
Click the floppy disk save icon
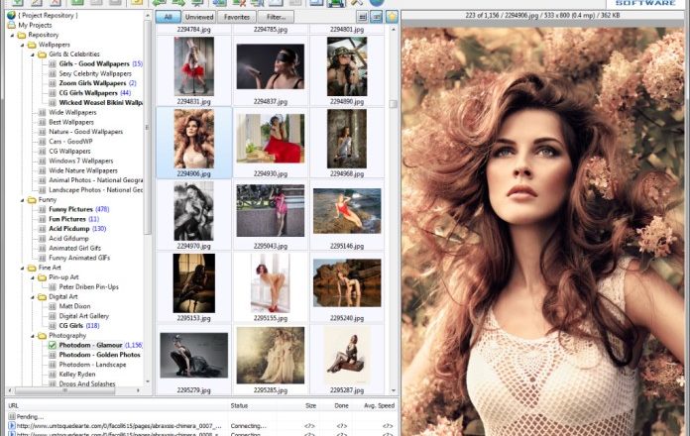[x=336, y=3]
